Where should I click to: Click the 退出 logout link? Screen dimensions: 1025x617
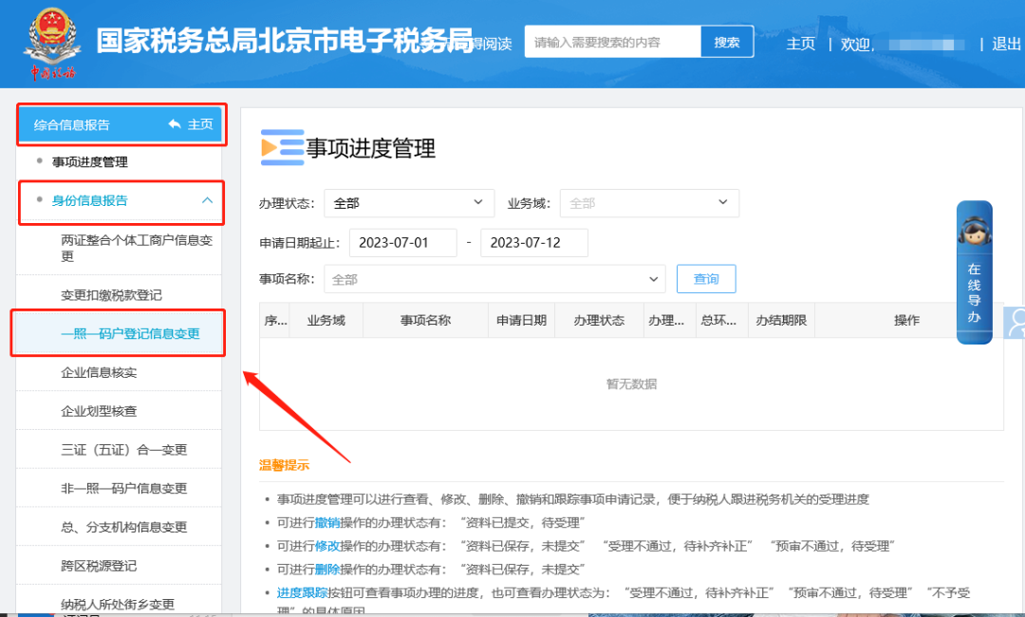[x=1006, y=44]
